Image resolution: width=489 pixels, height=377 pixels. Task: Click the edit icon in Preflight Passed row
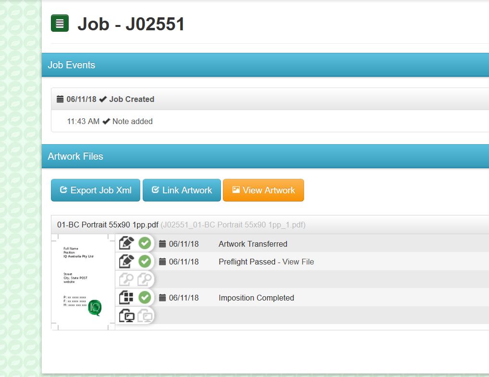[x=126, y=261]
